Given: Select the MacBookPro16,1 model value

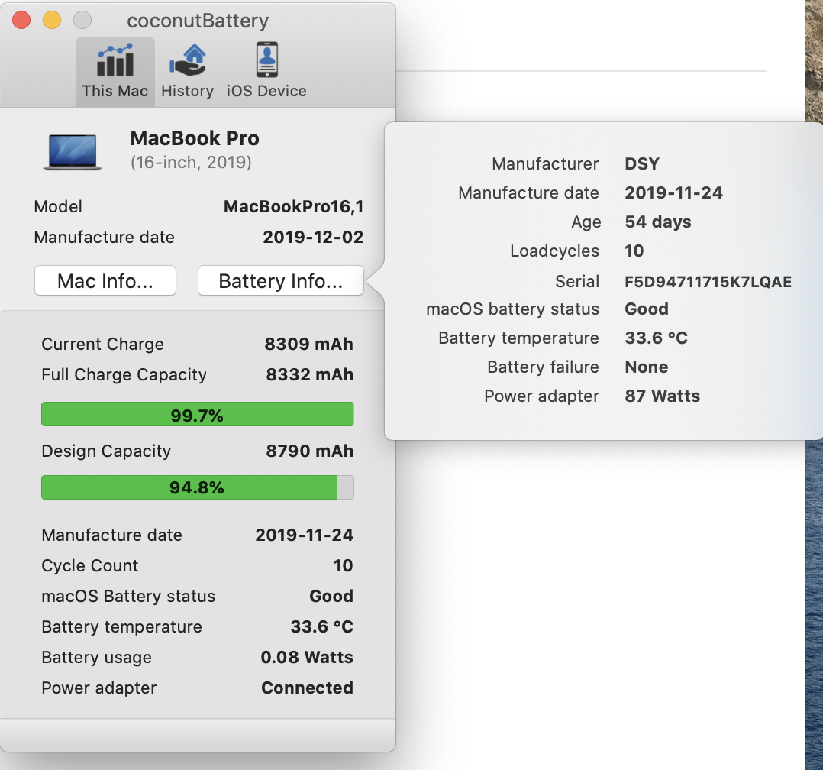Looking at the screenshot, I should 293,206.
